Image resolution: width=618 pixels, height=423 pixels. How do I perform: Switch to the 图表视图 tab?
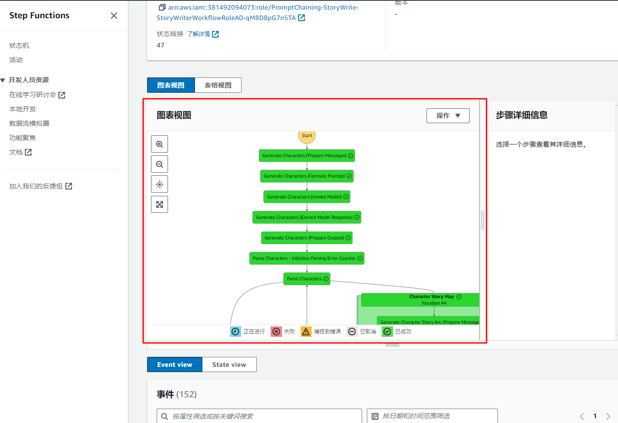pos(171,85)
